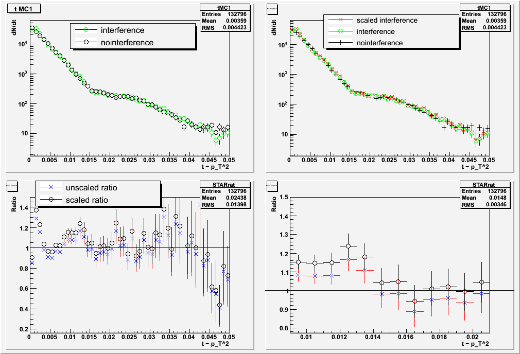Select the STARrat stats box in the bottom-left plot
This screenshot has width=520, height=354.
tap(226, 194)
